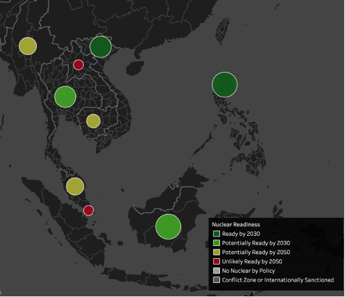Click the yellow 'Potentially Ready by 2050' swatch
Image resolution: width=345 pixels, height=297 pixels.
(217, 252)
